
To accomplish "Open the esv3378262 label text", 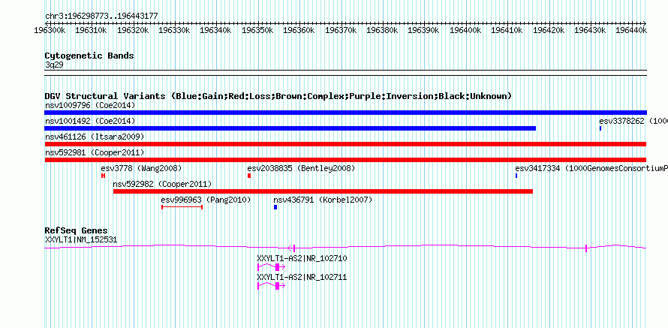I will (633, 121).
